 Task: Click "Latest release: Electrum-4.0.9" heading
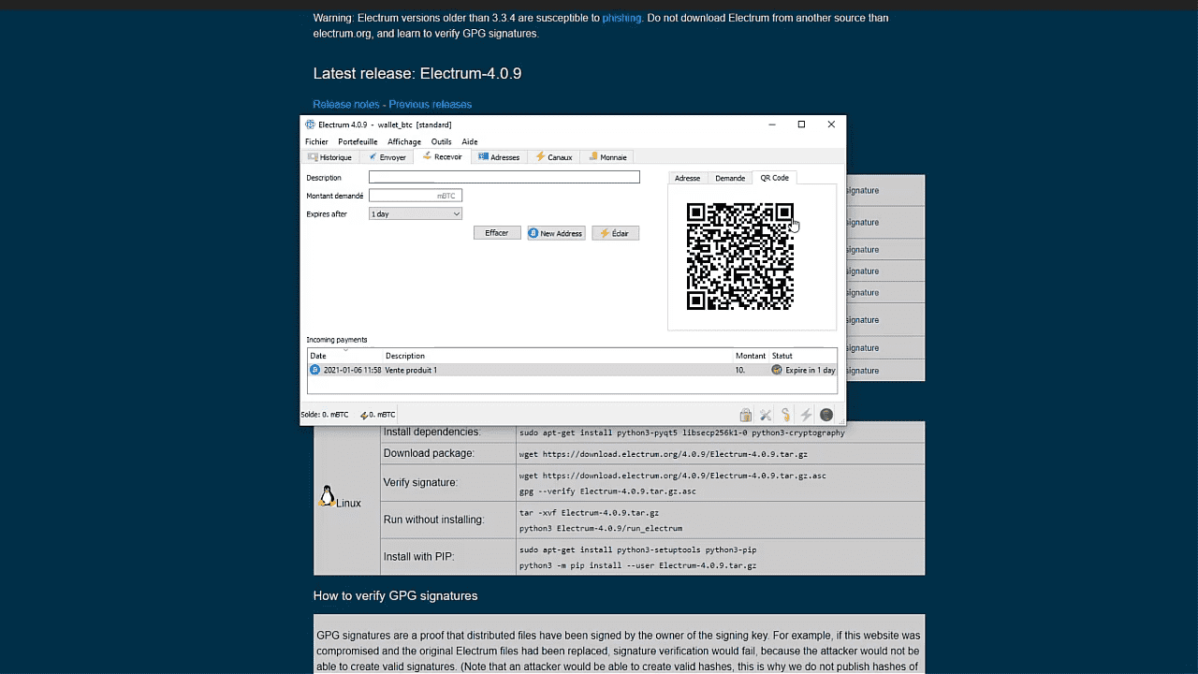pos(417,73)
